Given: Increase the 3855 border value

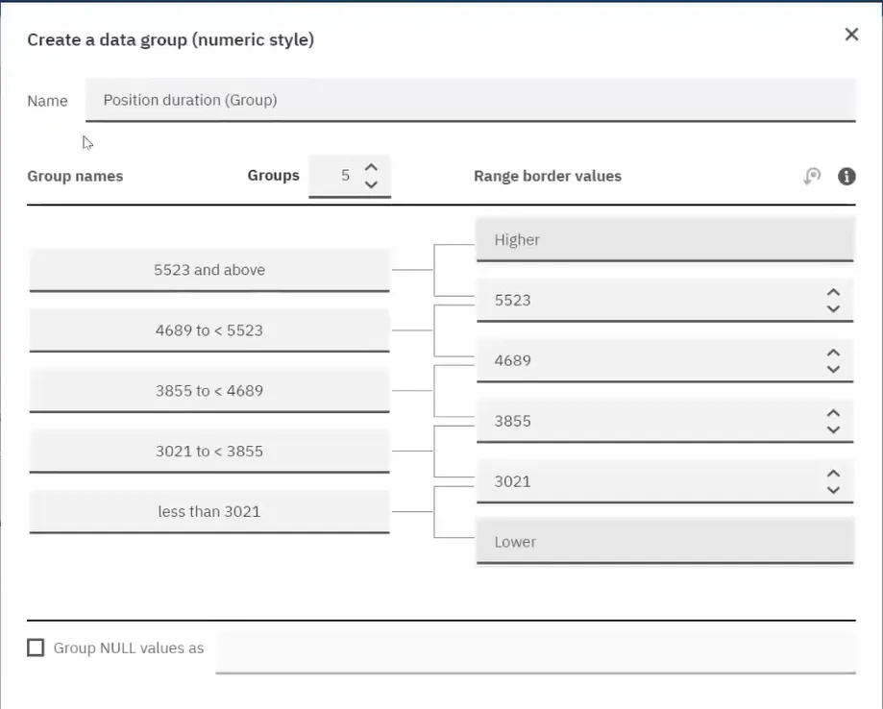Looking at the screenshot, I should [833, 413].
